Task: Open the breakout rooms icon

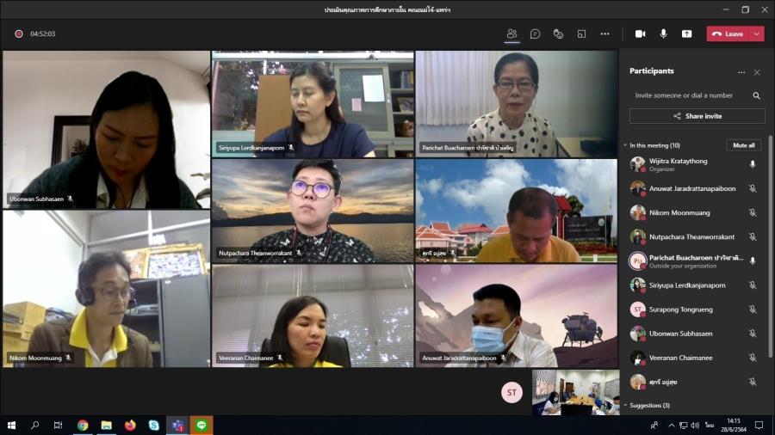Action: tap(581, 34)
